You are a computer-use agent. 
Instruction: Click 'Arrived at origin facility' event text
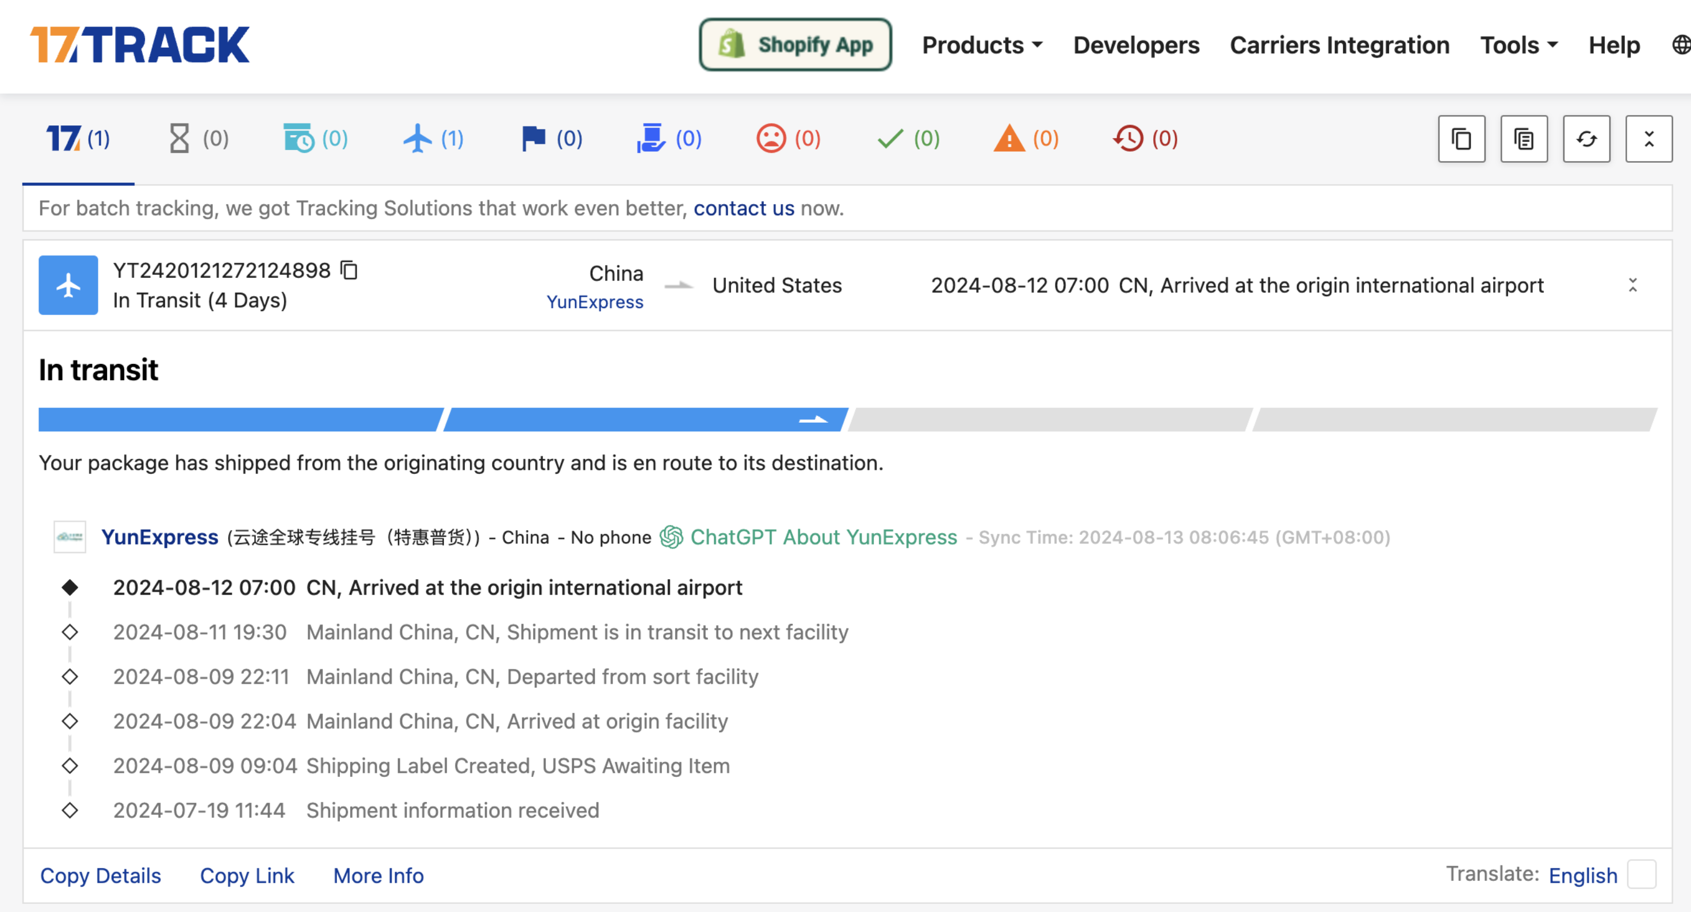(617, 721)
